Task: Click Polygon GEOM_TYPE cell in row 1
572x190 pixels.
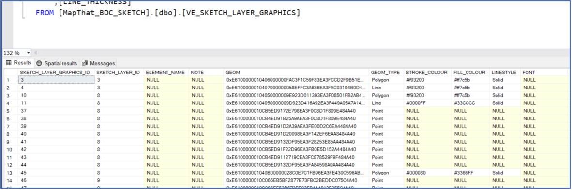Action: (x=386, y=79)
